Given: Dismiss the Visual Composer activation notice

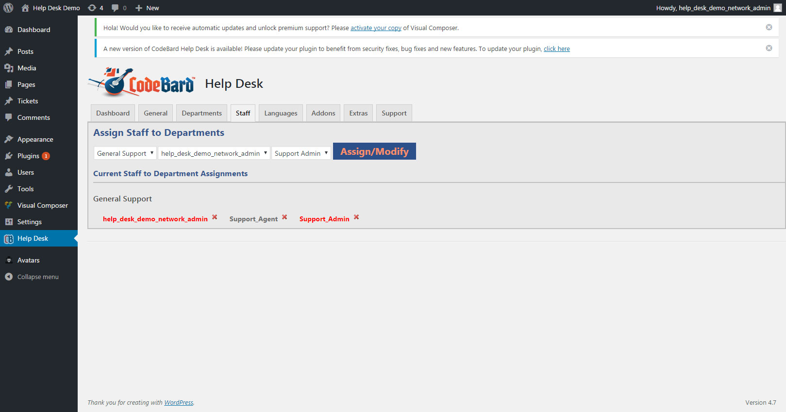Looking at the screenshot, I should coord(769,27).
